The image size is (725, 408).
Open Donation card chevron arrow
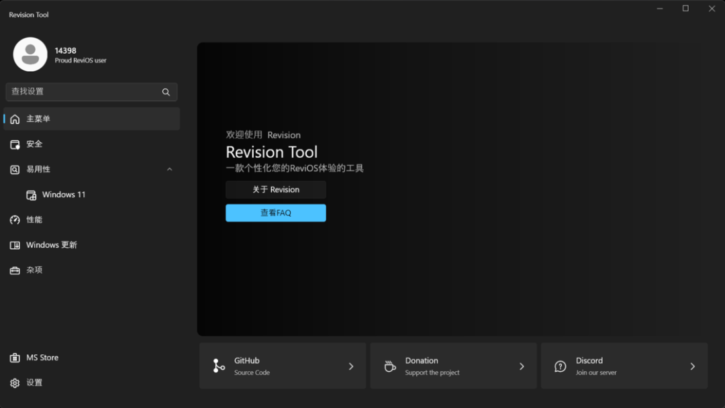522,366
